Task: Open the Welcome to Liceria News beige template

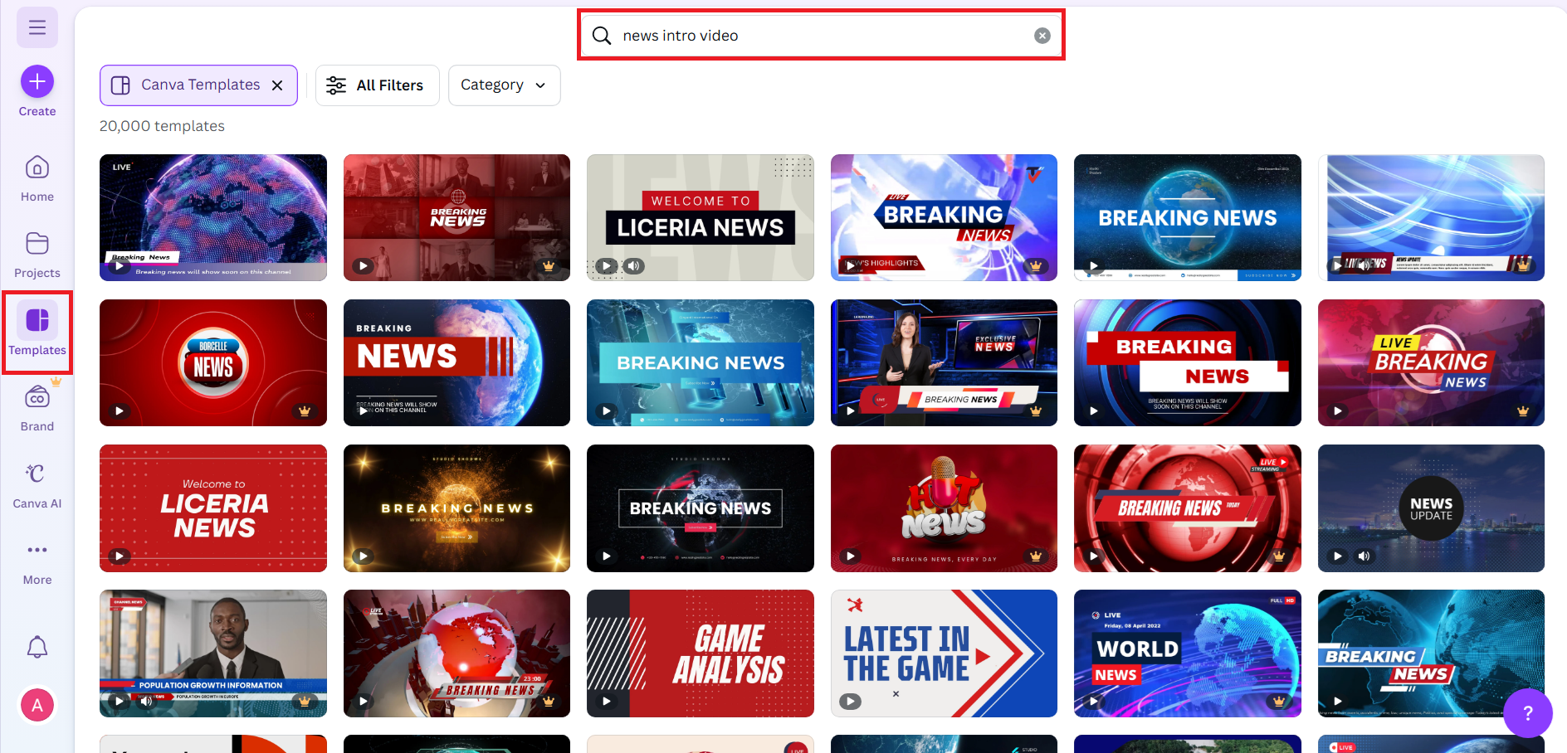Action: tap(701, 217)
